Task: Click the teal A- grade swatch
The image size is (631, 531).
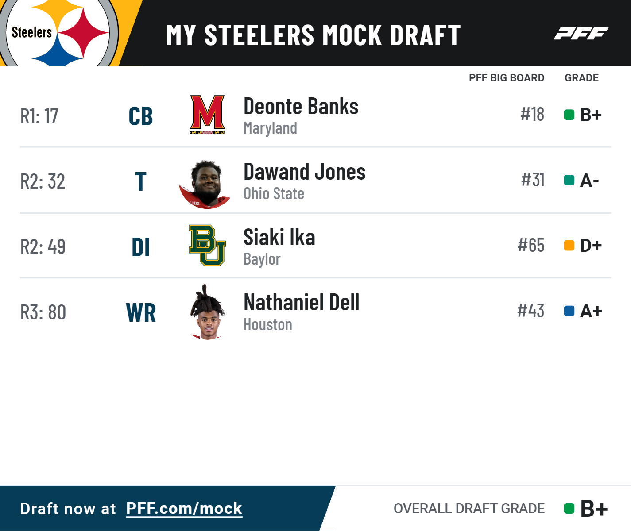Action: pyautogui.click(x=569, y=180)
